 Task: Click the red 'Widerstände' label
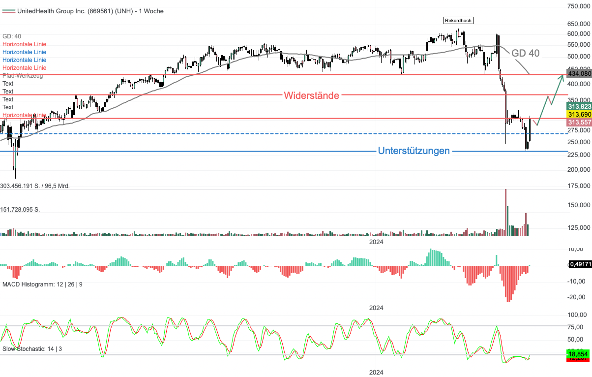312,95
